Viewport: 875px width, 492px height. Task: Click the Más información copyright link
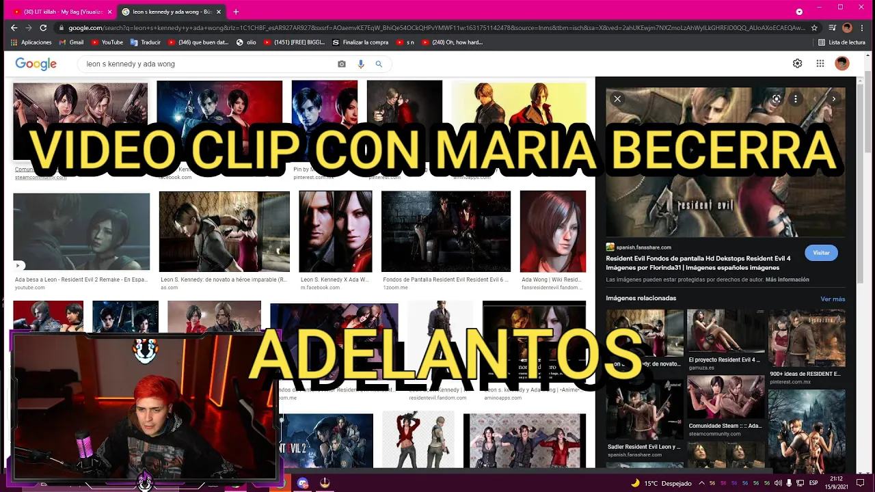[787, 279]
